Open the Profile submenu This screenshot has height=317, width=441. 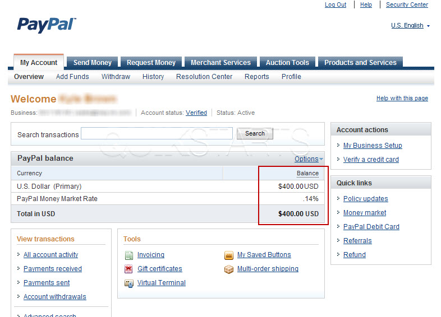coord(291,77)
